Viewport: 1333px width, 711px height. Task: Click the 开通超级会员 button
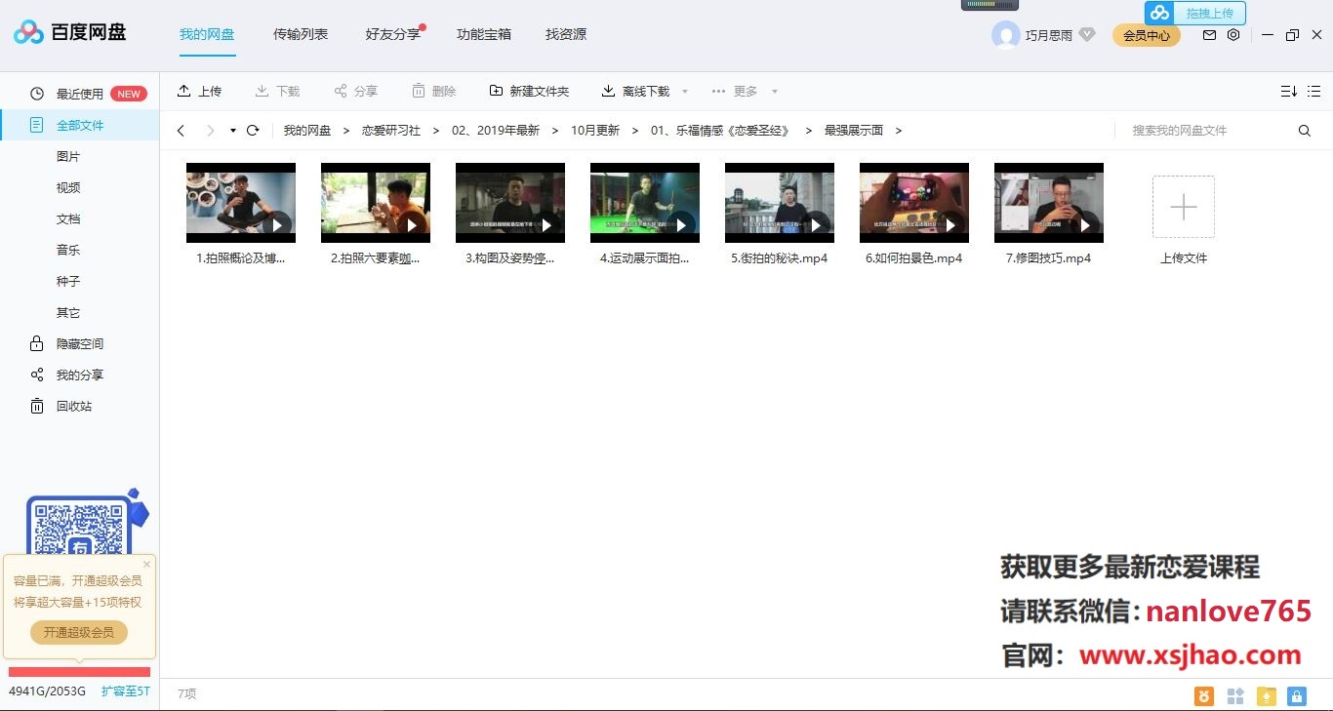(x=79, y=632)
